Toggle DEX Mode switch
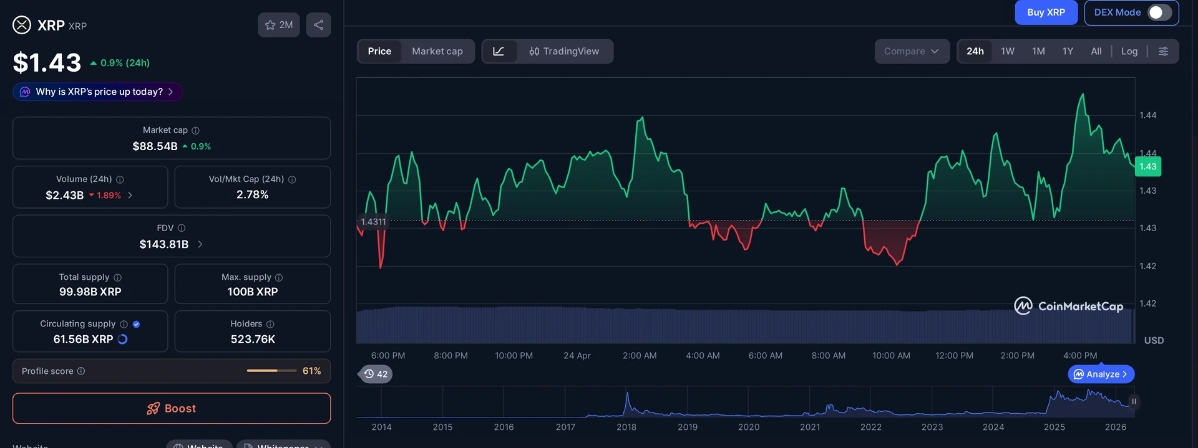 [x=1159, y=12]
